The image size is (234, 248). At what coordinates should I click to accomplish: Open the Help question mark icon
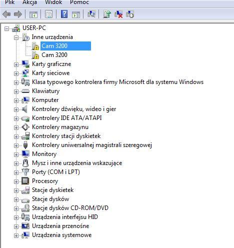tap(64, 14)
